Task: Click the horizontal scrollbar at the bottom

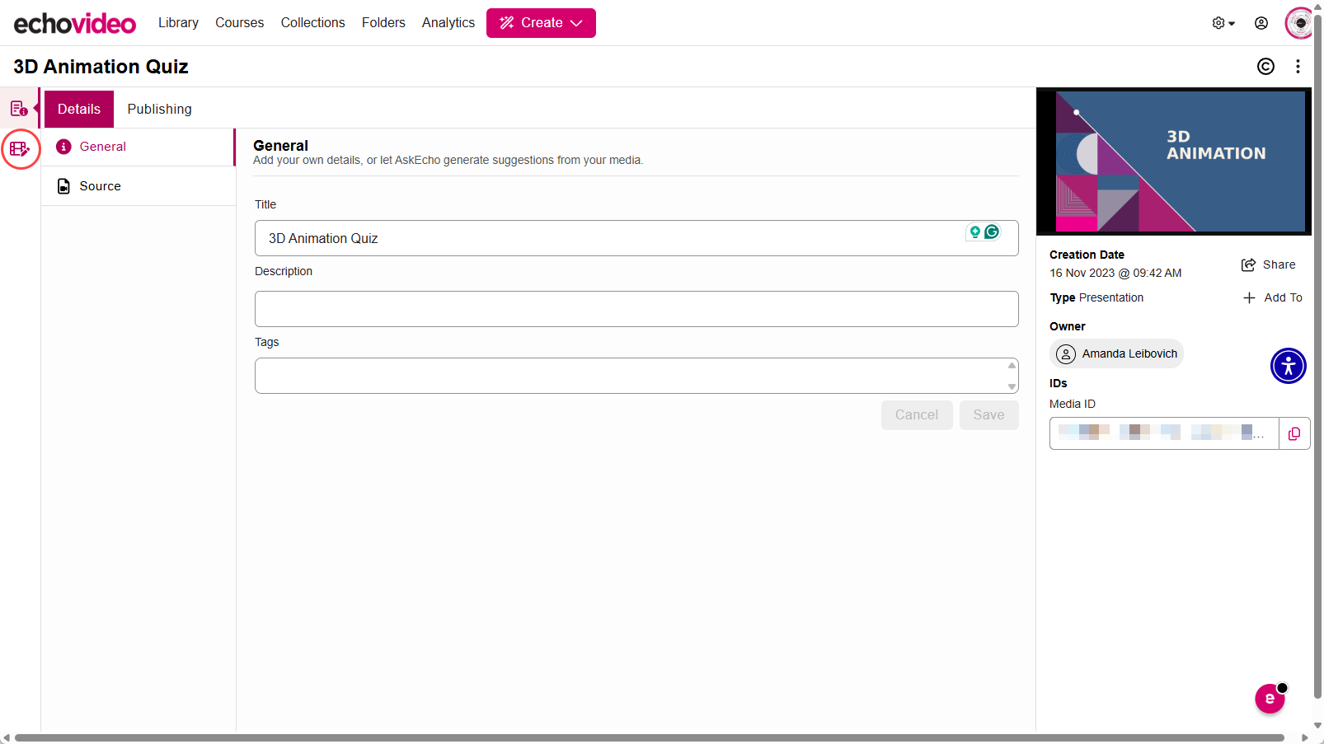Action: coord(650,737)
